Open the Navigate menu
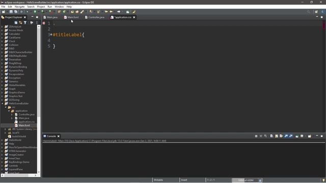Screen dimensions: 326x183 click(x=19, y=7)
